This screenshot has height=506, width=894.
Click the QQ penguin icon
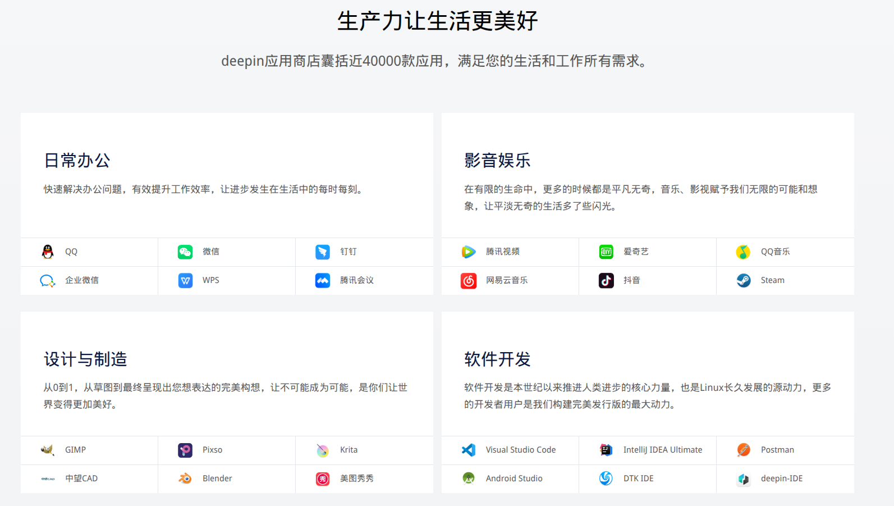tap(48, 252)
